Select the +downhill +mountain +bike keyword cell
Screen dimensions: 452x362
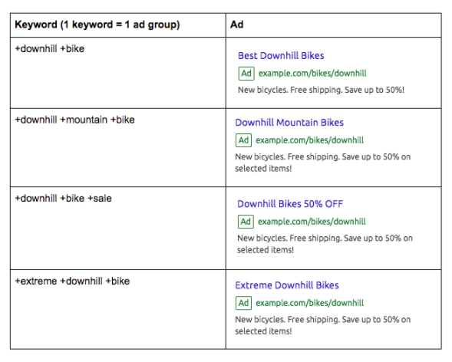coord(118,148)
